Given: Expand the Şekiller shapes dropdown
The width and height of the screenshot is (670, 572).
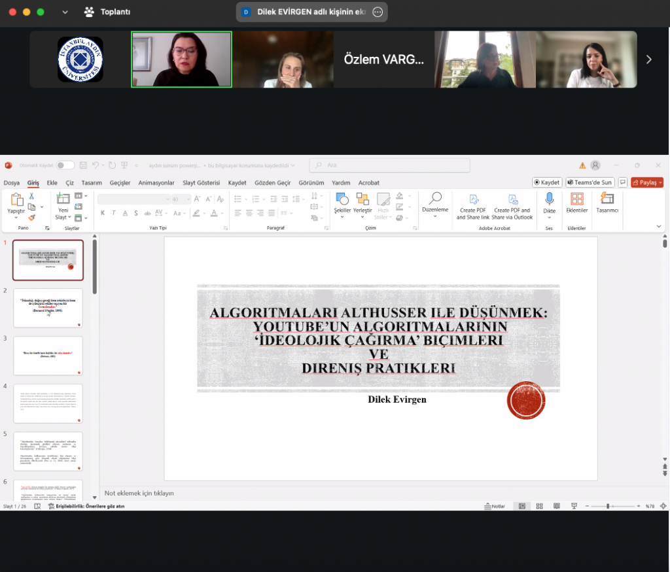Looking at the screenshot, I should tap(342, 216).
